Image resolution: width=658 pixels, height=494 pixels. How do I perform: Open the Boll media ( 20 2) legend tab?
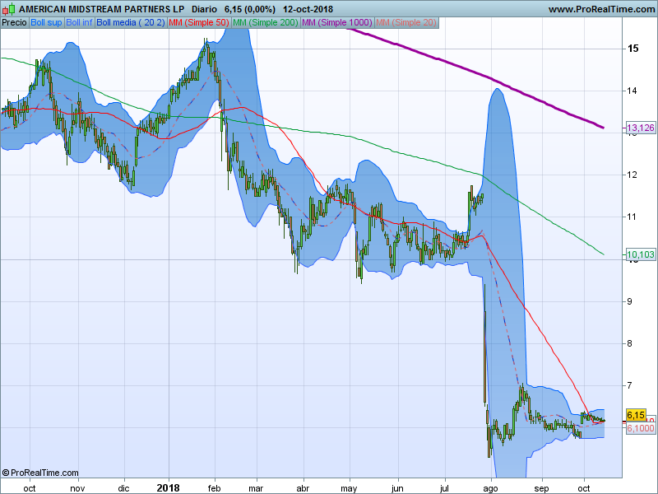pyautogui.click(x=131, y=23)
